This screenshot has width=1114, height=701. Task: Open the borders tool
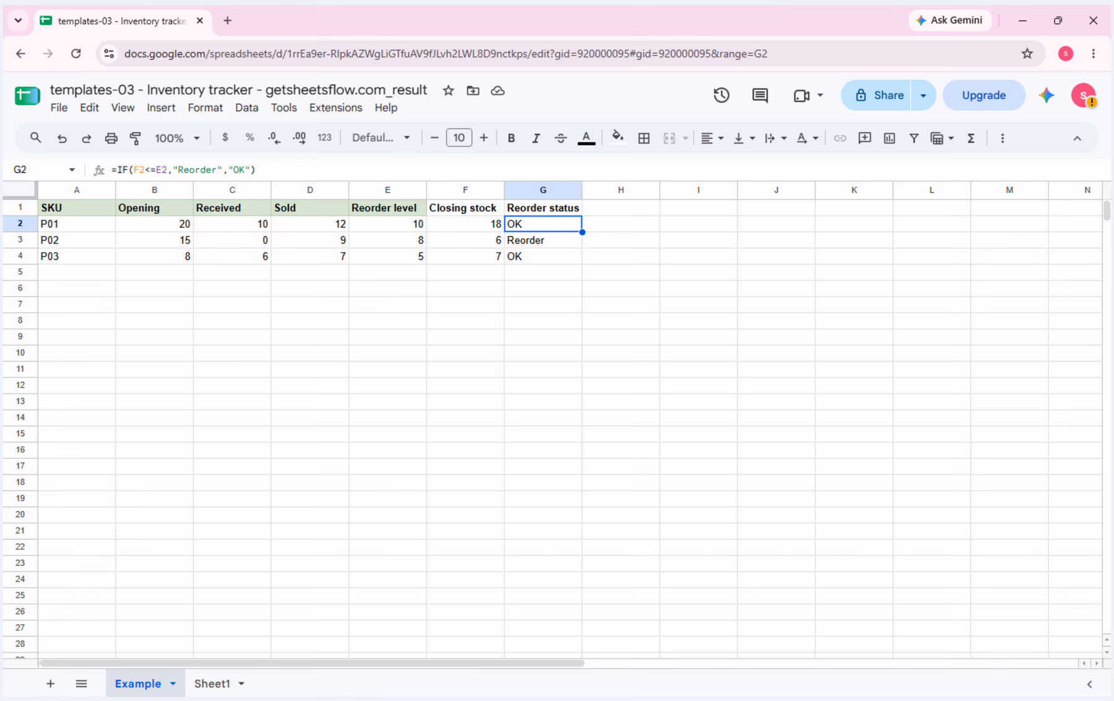(x=644, y=138)
